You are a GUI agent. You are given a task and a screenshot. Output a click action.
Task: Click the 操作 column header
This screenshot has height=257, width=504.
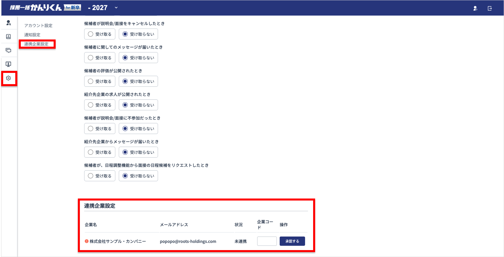coord(284,225)
